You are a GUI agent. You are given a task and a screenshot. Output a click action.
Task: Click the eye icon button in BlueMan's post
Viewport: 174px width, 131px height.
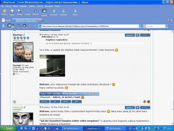[x=137, y=35]
